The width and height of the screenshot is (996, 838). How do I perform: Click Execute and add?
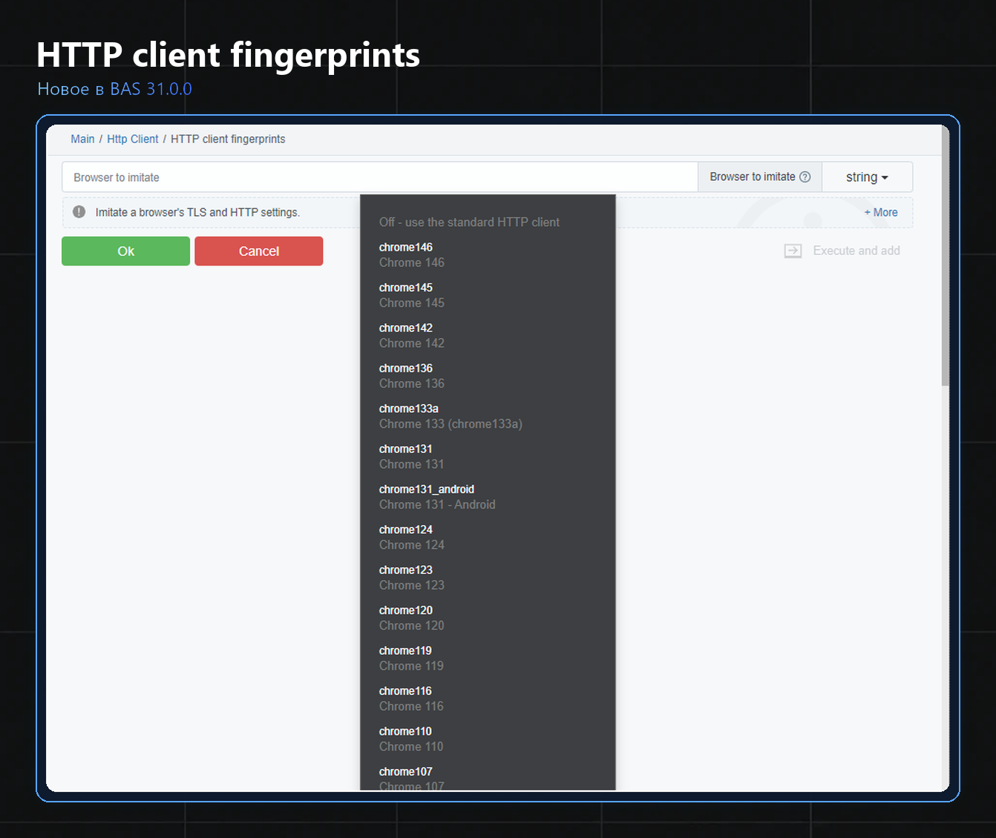pyautogui.click(x=856, y=251)
